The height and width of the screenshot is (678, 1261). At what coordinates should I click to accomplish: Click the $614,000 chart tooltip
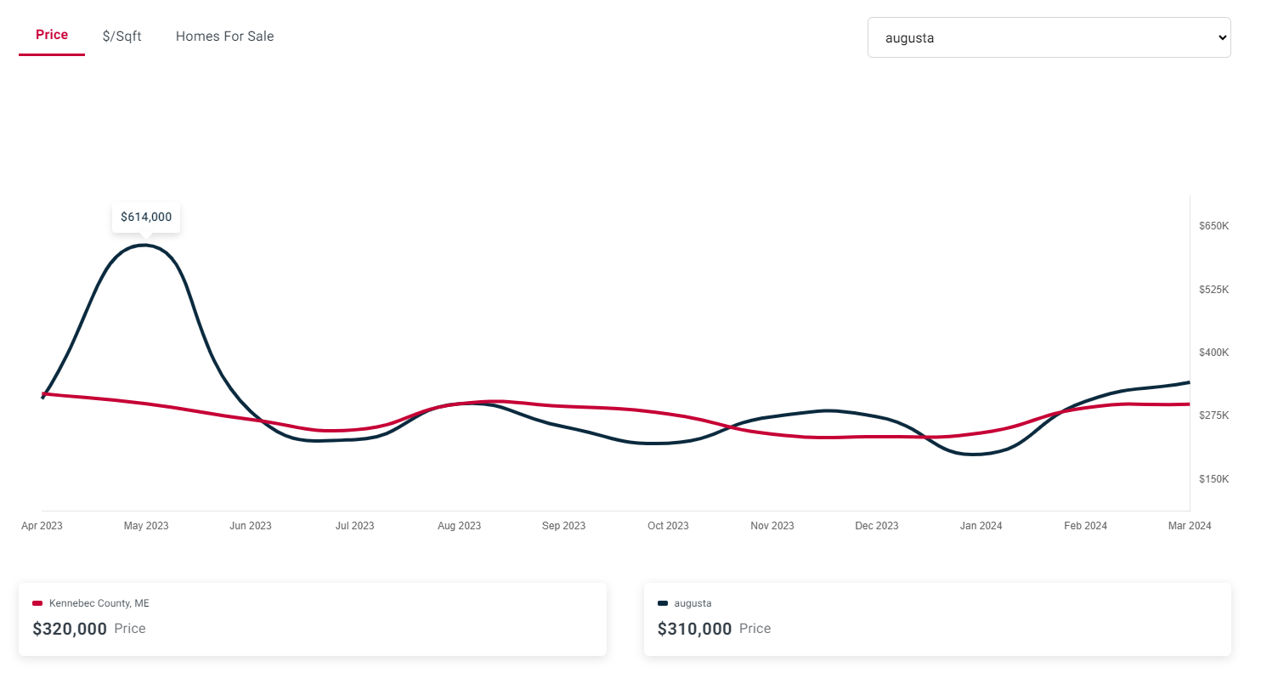point(146,218)
